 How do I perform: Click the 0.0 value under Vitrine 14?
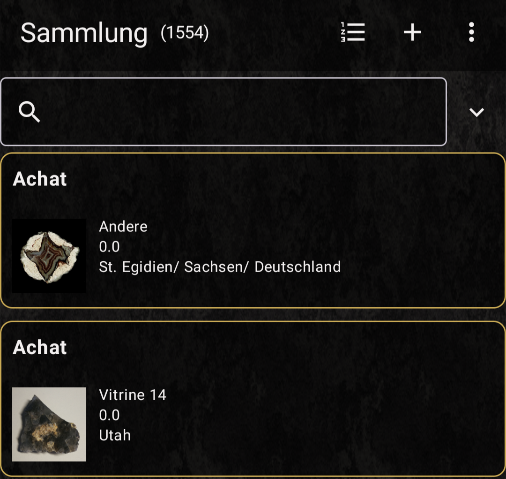click(109, 415)
